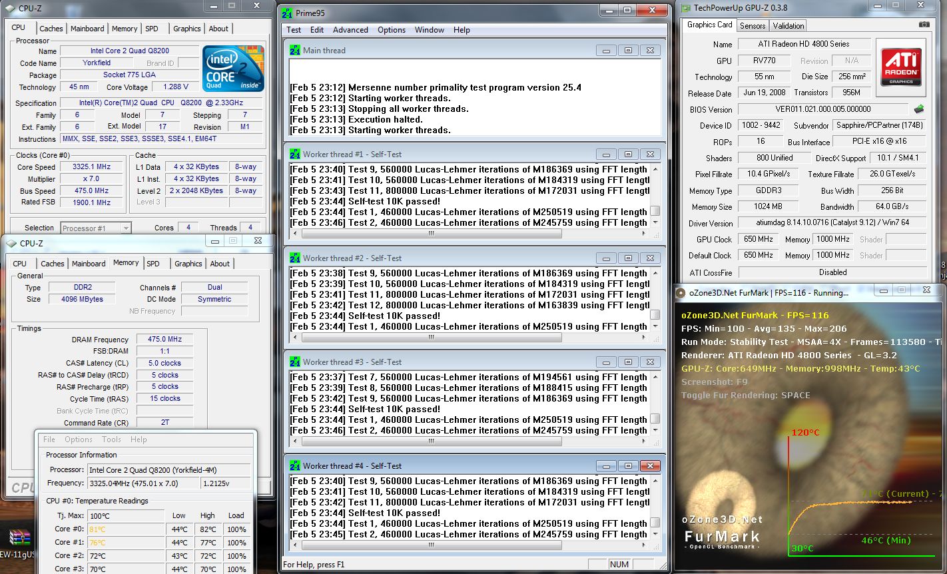The image size is (947, 574).
Task: Open the File menu in the Core Temp window
Action: 49,439
